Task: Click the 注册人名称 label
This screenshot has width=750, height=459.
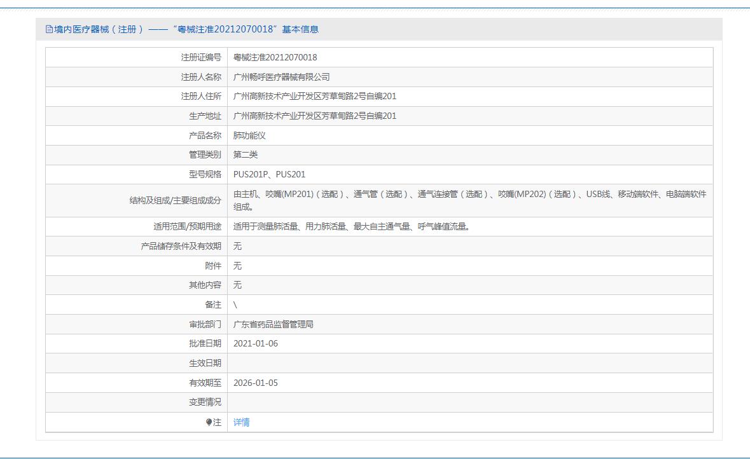Action: 201,77
